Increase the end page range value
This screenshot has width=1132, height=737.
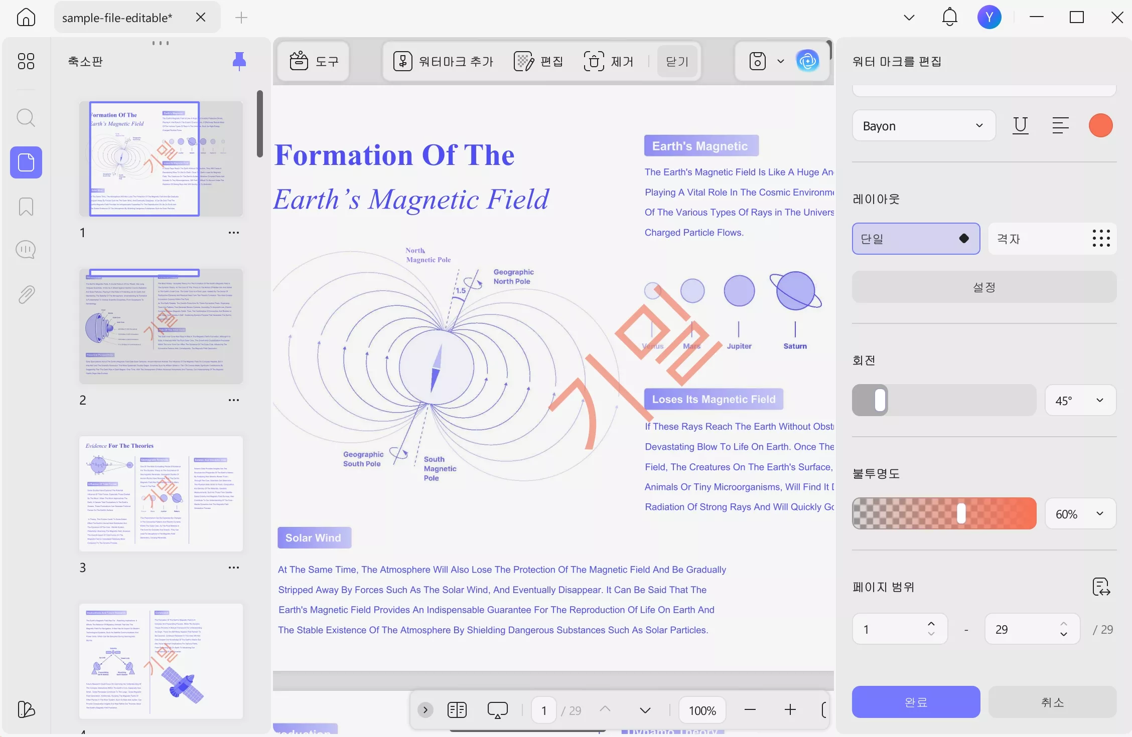coord(1063,624)
